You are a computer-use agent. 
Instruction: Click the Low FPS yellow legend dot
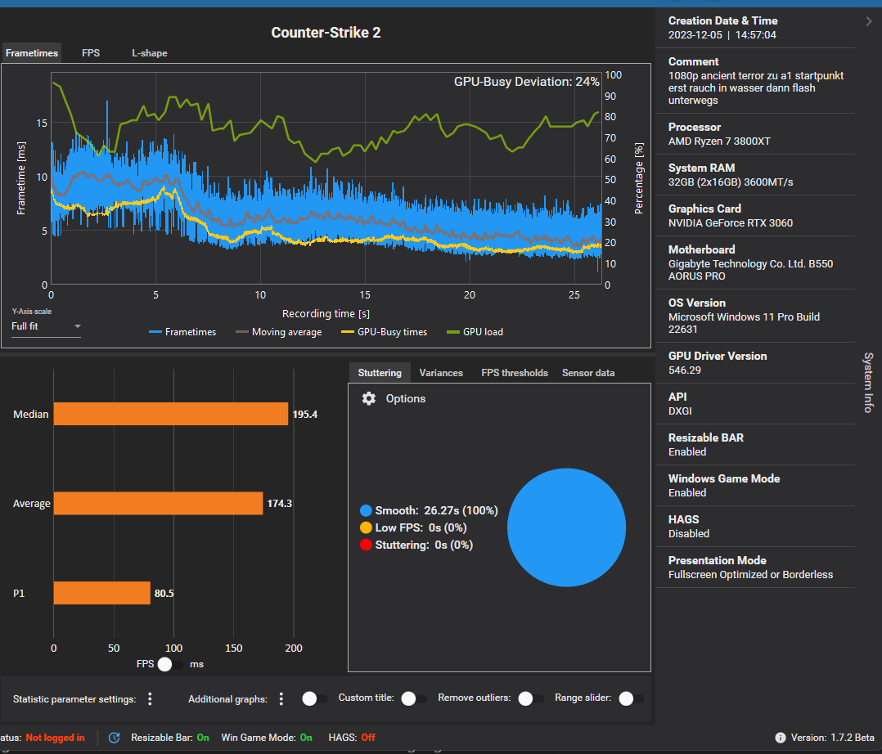(366, 528)
